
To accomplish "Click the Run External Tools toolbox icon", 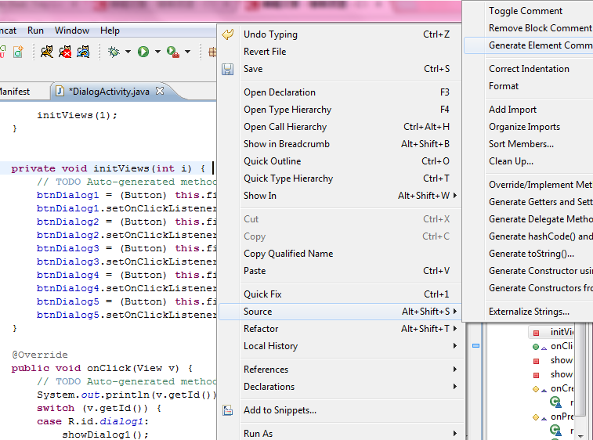I will click(x=172, y=52).
